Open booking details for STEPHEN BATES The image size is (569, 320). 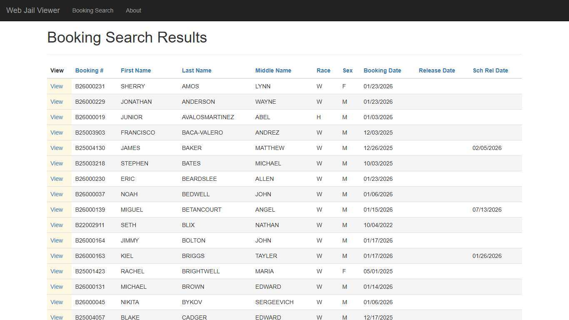coord(57,163)
